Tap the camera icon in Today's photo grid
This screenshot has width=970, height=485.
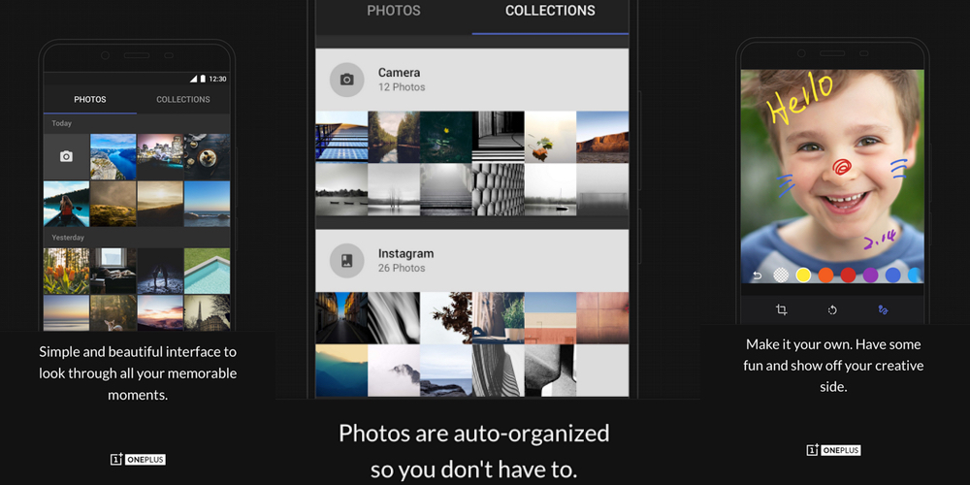(66, 156)
